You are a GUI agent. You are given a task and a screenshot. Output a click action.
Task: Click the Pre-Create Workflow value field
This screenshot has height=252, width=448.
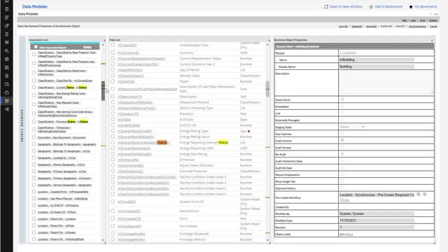(x=377, y=195)
